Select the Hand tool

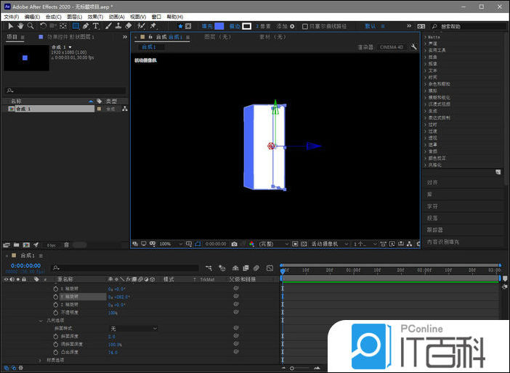[x=20, y=26]
